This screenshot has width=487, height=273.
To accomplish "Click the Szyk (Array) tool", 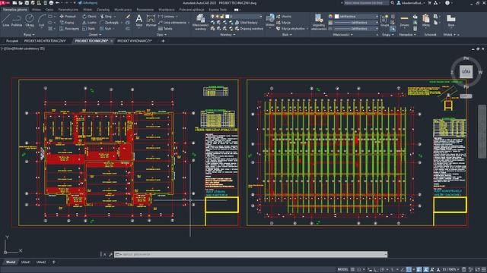I will coord(106,29).
